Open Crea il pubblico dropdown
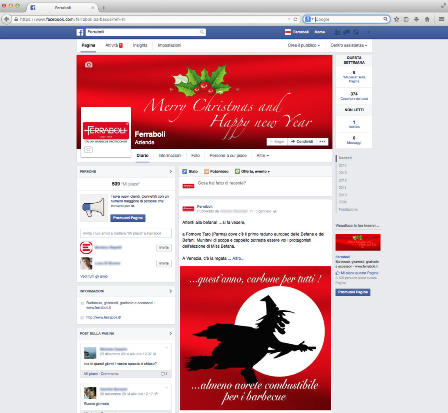The image size is (448, 413). coord(304,46)
